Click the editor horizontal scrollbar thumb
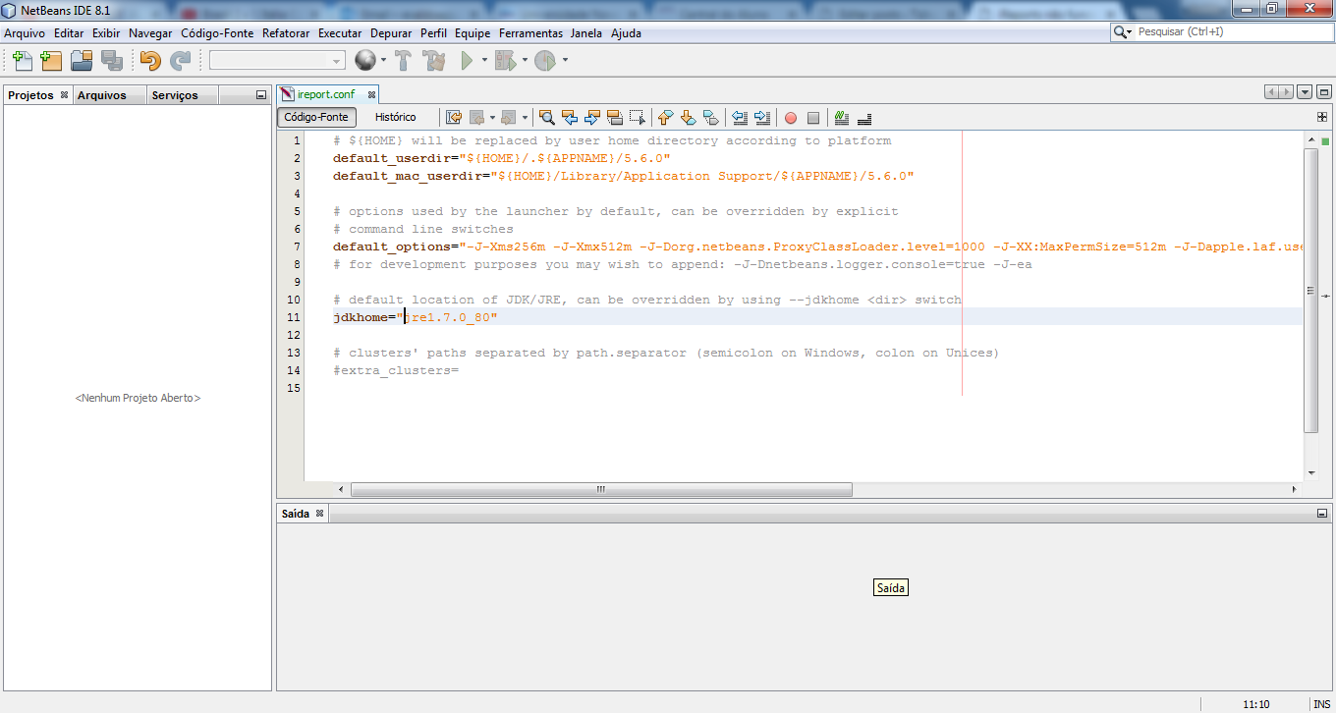1336x713 pixels. pyautogui.click(x=601, y=489)
